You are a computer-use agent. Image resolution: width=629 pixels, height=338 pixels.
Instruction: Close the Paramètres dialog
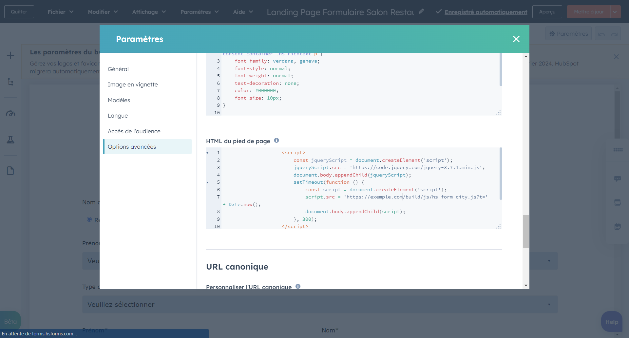[516, 39]
